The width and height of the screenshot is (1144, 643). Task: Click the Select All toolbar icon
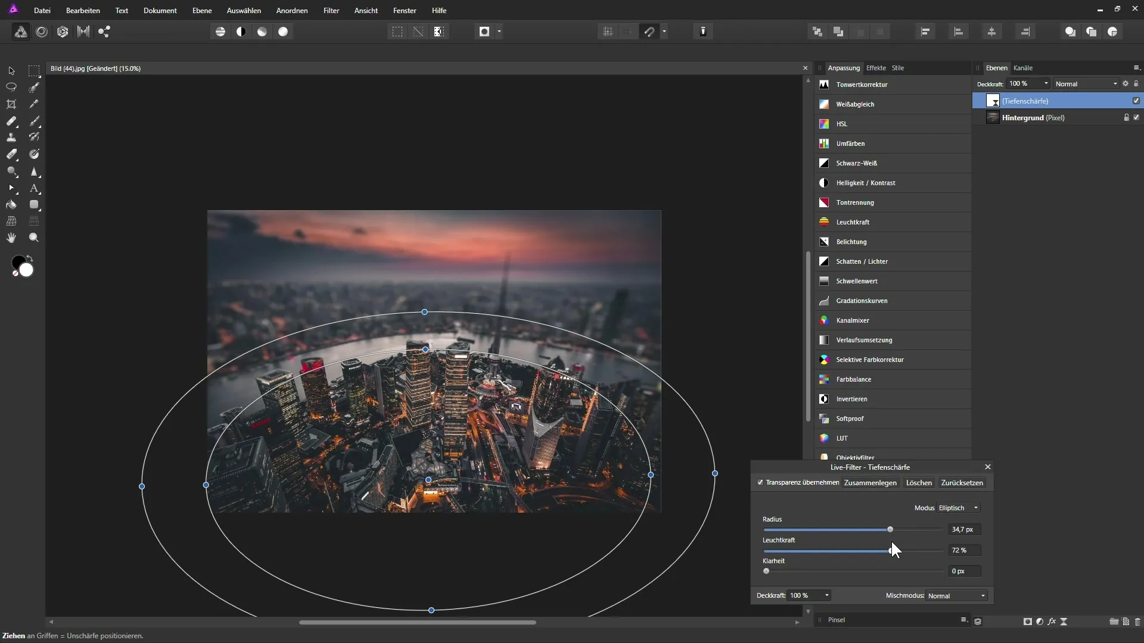(x=397, y=32)
